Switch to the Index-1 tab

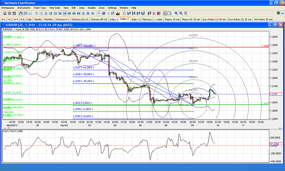click(114, 19)
